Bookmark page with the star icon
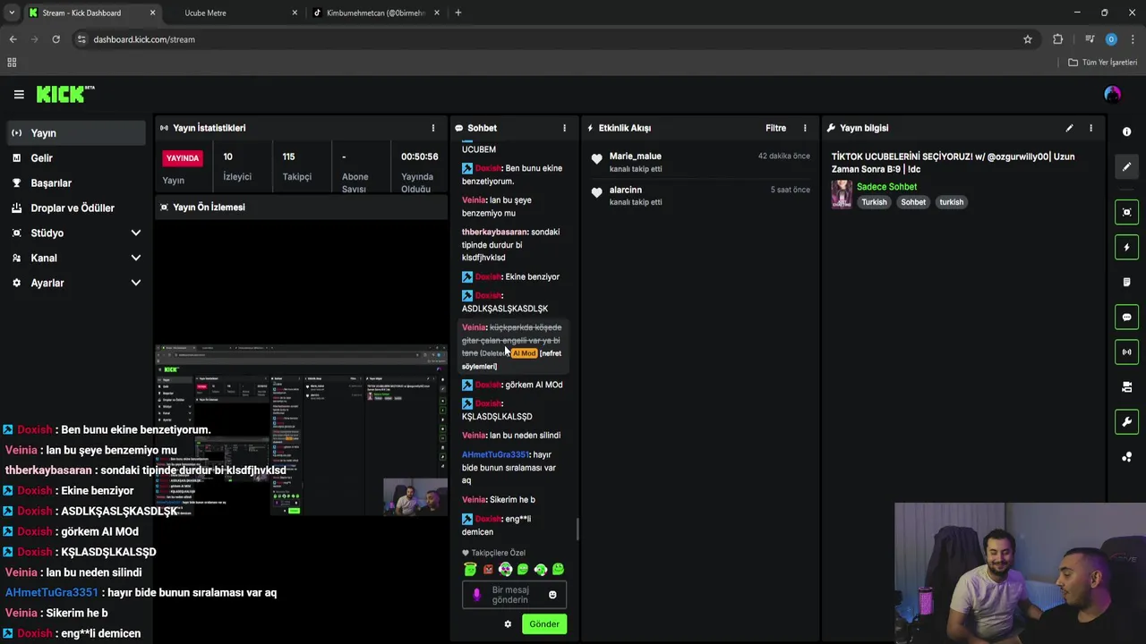The height and width of the screenshot is (644, 1146). 1028,39
